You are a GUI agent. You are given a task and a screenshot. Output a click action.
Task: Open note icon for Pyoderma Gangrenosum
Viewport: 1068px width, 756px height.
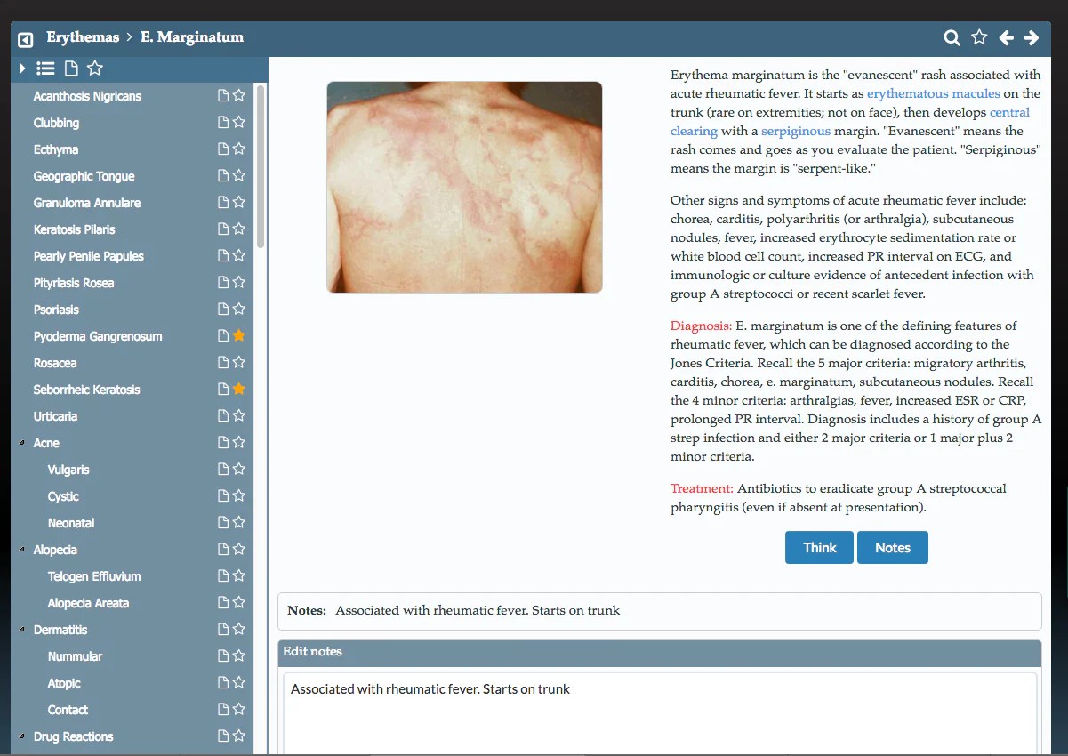[x=224, y=336]
